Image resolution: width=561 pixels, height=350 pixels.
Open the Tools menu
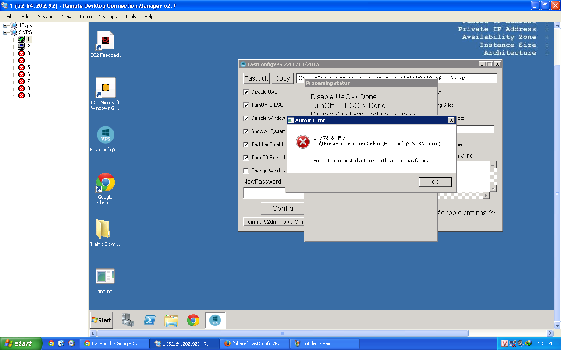(x=131, y=17)
